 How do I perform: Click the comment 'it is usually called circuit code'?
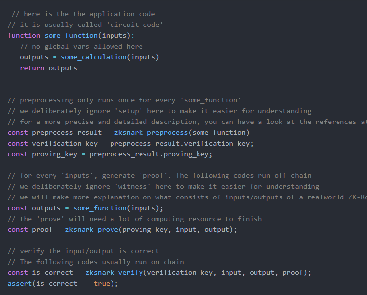[x=85, y=25]
